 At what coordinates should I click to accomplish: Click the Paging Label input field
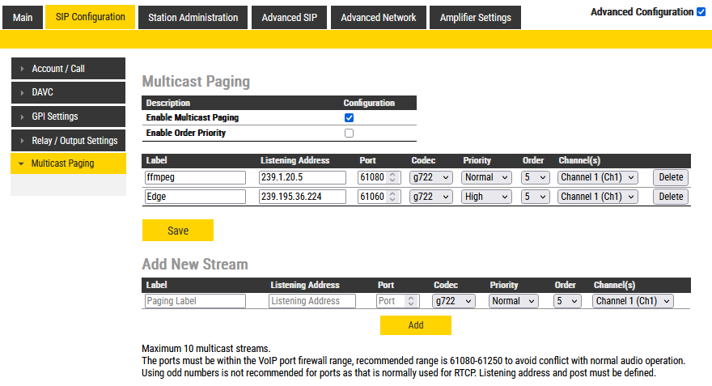point(195,301)
